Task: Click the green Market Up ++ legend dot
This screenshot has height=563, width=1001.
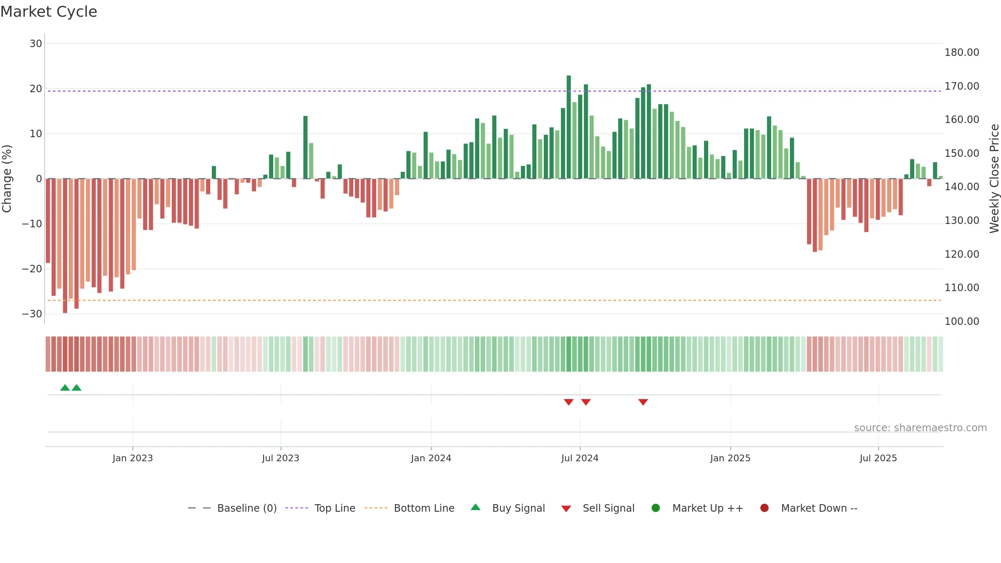Action: [656, 508]
